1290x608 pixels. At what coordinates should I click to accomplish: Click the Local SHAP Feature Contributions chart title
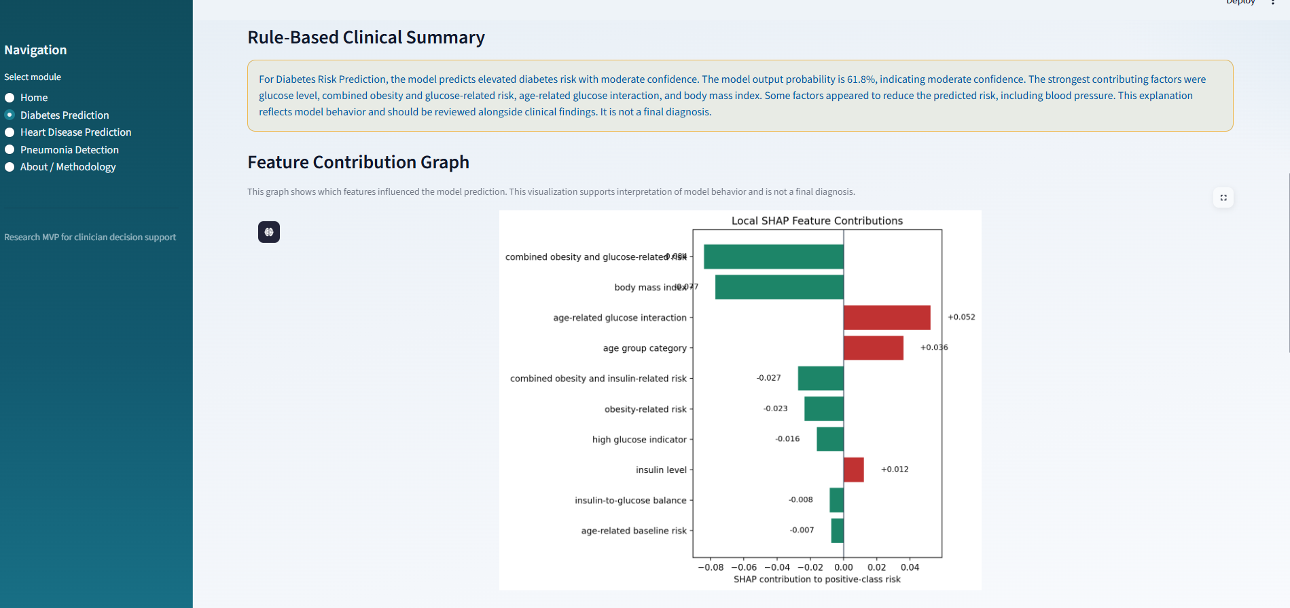[x=817, y=221]
